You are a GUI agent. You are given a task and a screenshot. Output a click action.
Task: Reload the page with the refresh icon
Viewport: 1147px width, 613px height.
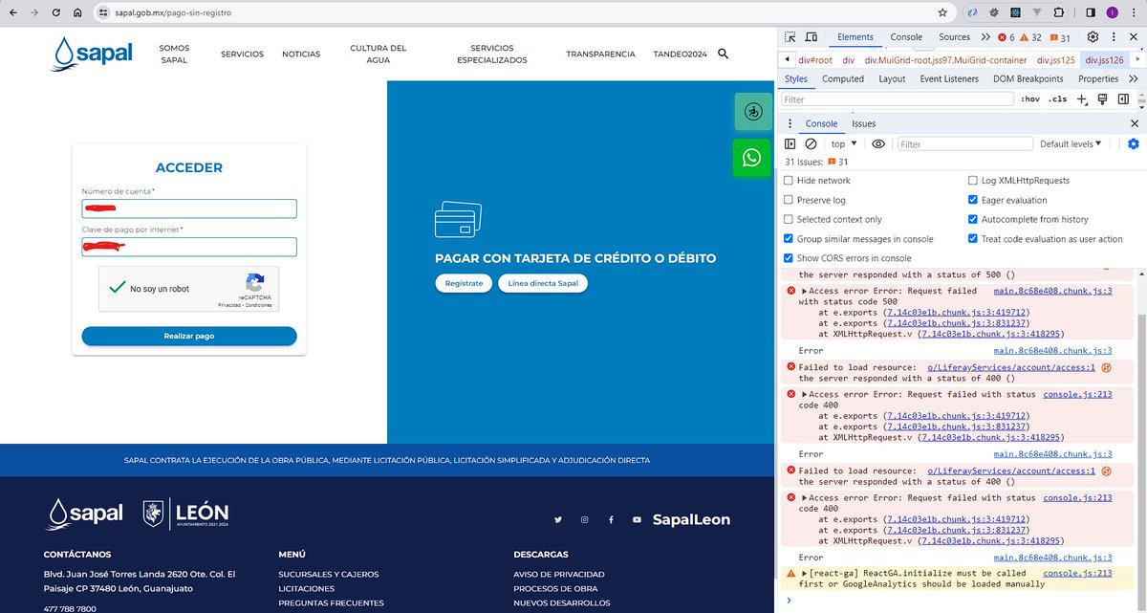tap(57, 13)
